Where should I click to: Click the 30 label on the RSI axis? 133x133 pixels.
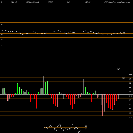pos(2,39)
